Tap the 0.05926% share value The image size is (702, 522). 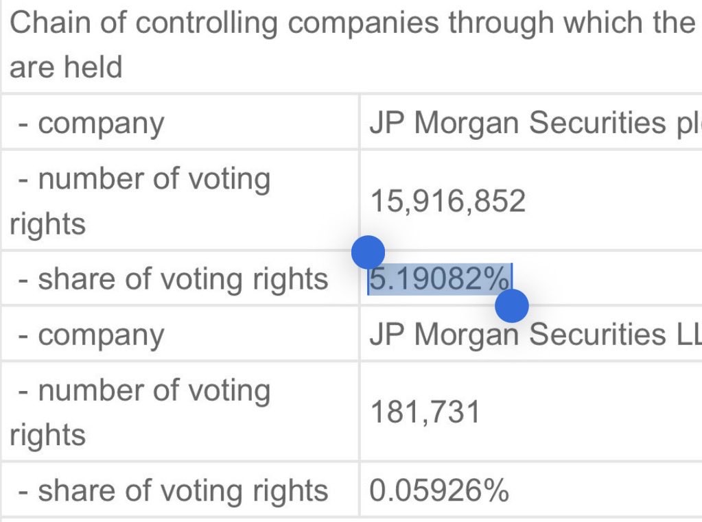[439, 490]
